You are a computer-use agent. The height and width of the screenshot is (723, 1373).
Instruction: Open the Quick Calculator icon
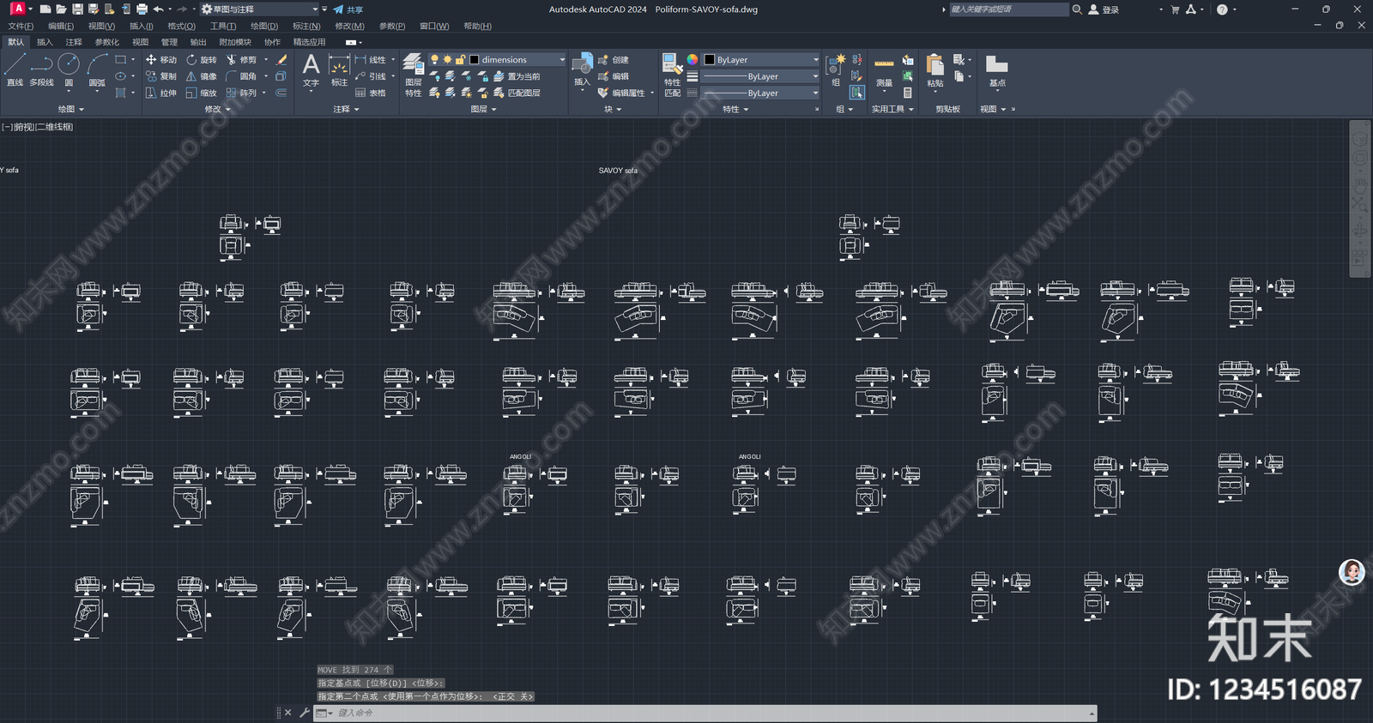click(x=908, y=93)
